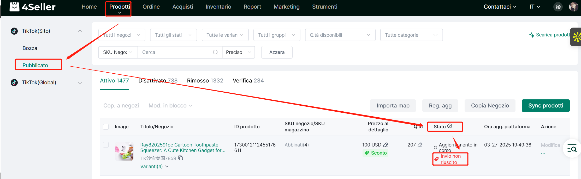Open the floating list-search icon on right
This screenshot has width=581, height=179.
[x=572, y=149]
